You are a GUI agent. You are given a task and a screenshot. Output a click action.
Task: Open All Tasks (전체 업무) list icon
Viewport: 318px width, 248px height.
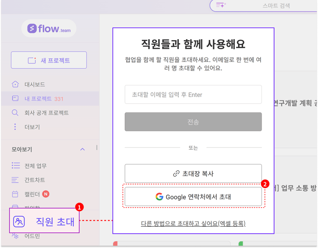tap(16, 166)
